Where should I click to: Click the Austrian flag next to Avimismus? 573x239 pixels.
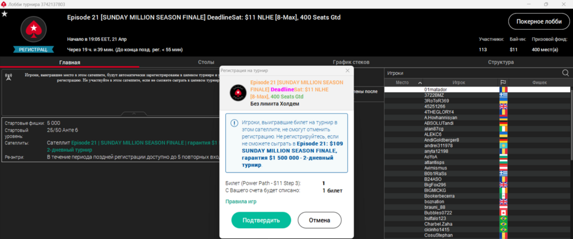[x=503, y=168]
